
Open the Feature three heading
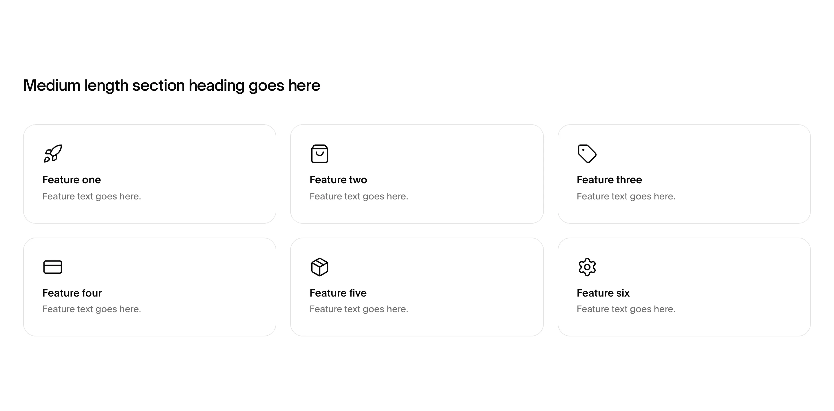pos(609,180)
